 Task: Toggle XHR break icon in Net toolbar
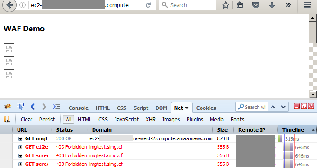7,120
